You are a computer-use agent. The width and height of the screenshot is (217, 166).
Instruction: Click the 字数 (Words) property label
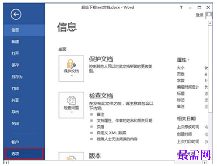[181, 81]
